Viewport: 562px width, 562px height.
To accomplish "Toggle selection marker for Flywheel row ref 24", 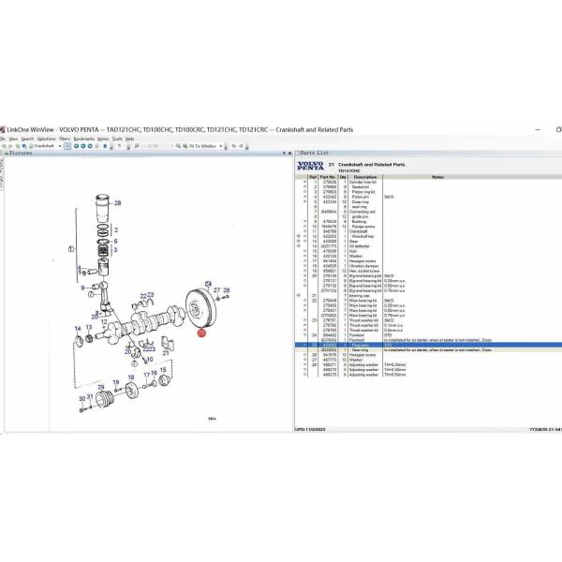I will click(x=305, y=335).
